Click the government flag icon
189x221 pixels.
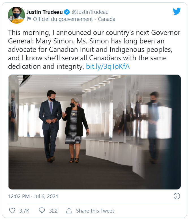tap(29, 19)
